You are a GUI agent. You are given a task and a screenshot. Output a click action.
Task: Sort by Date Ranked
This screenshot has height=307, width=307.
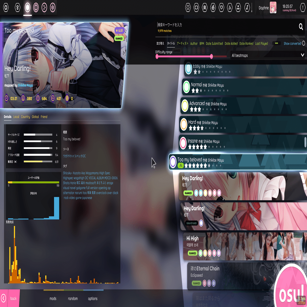click(x=246, y=43)
